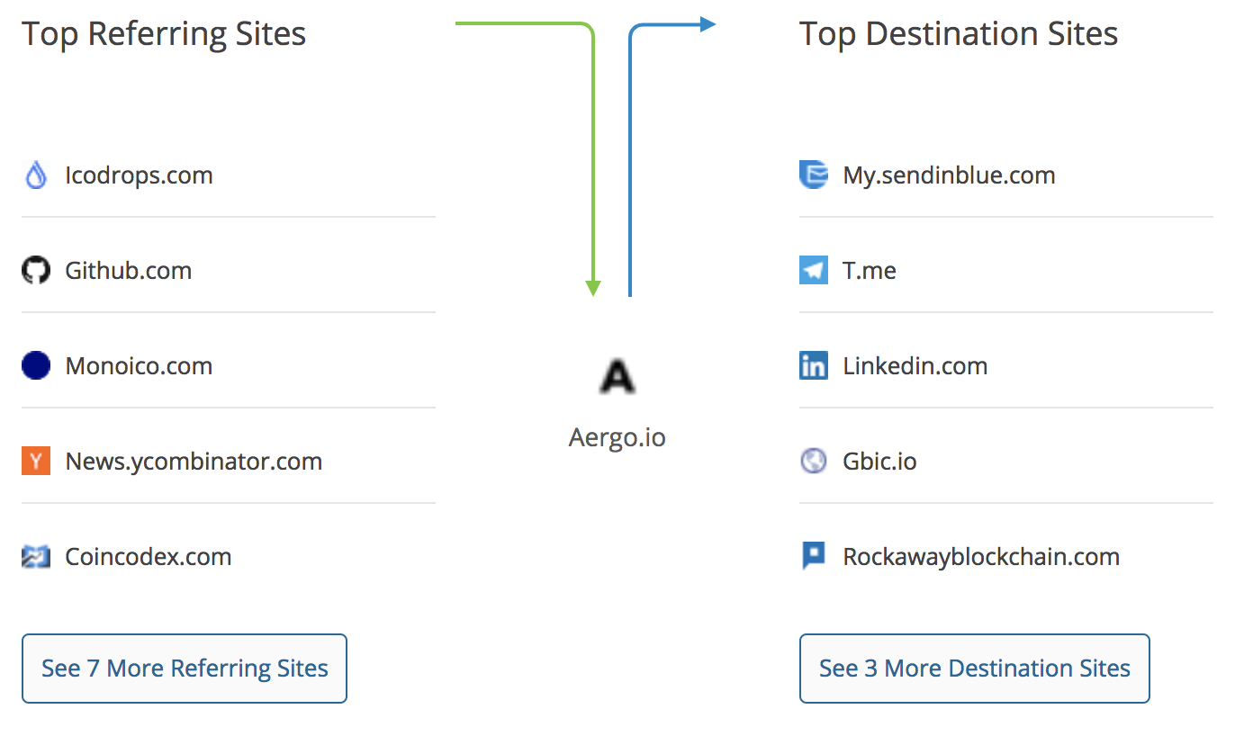Viewport: 1235px width, 745px height.
Task: Click the Rockawayblockchain flag icon
Action: (x=813, y=557)
